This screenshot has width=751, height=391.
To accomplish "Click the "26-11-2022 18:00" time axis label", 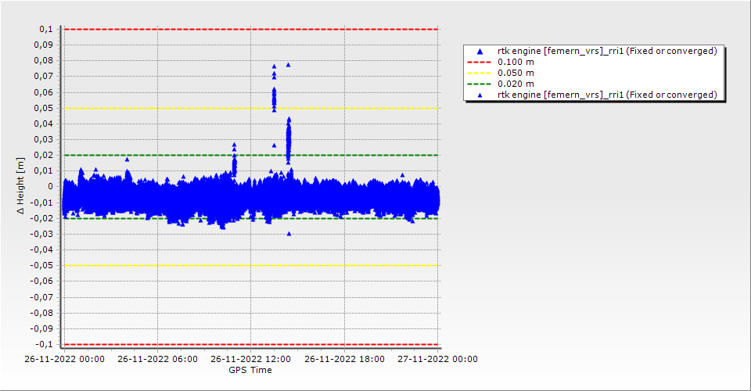I will tap(344, 360).
